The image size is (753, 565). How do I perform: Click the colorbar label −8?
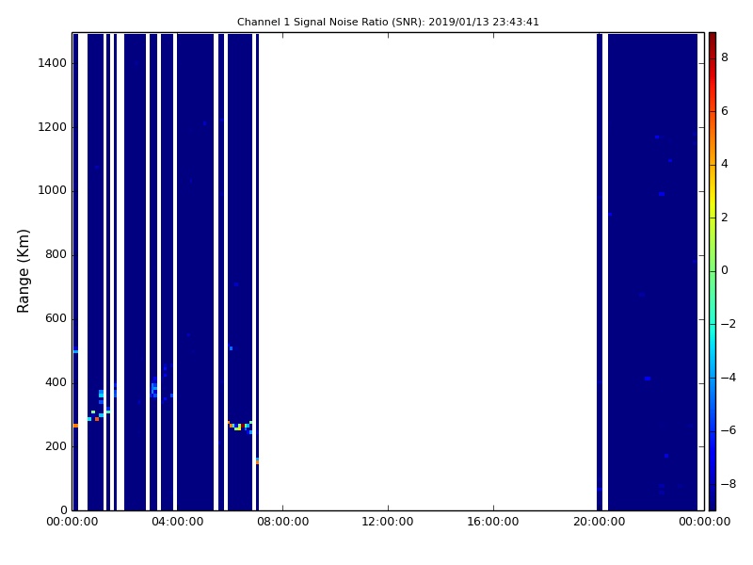click(729, 484)
